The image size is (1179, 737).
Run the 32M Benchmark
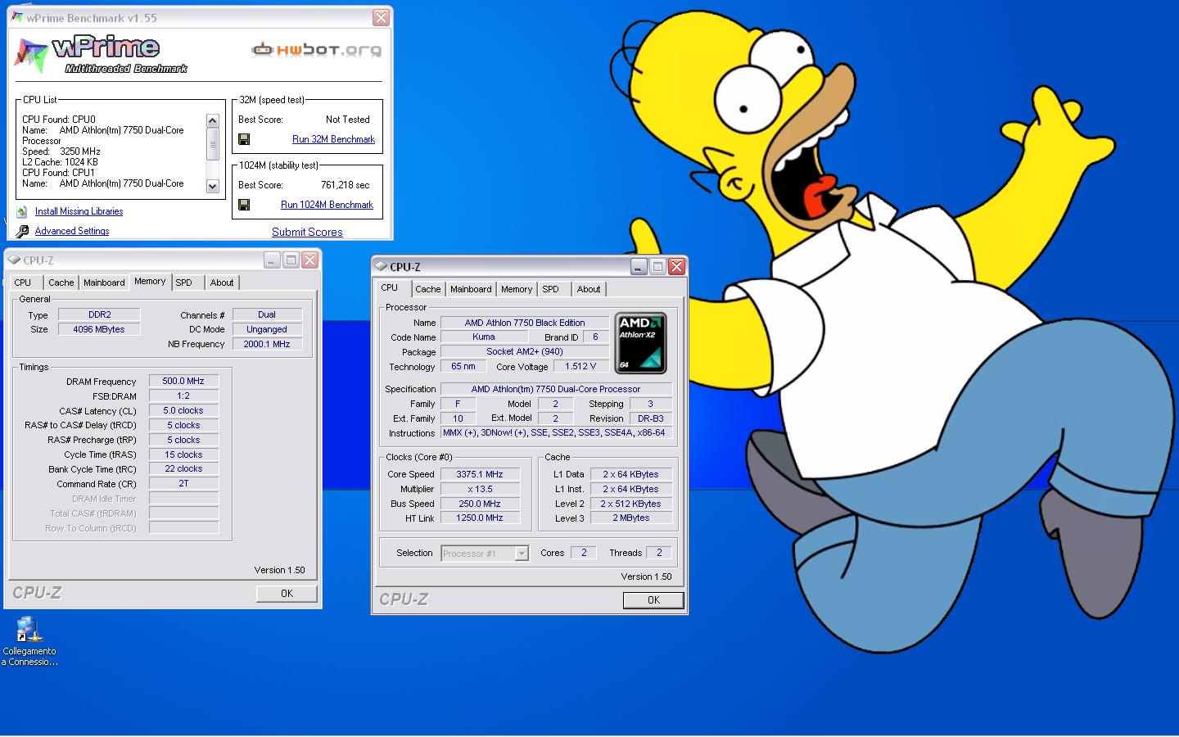[333, 139]
